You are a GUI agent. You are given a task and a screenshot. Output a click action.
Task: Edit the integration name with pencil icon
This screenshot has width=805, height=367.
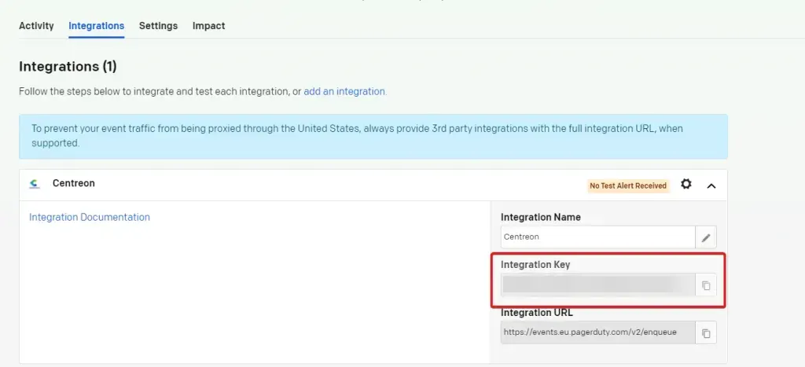706,237
